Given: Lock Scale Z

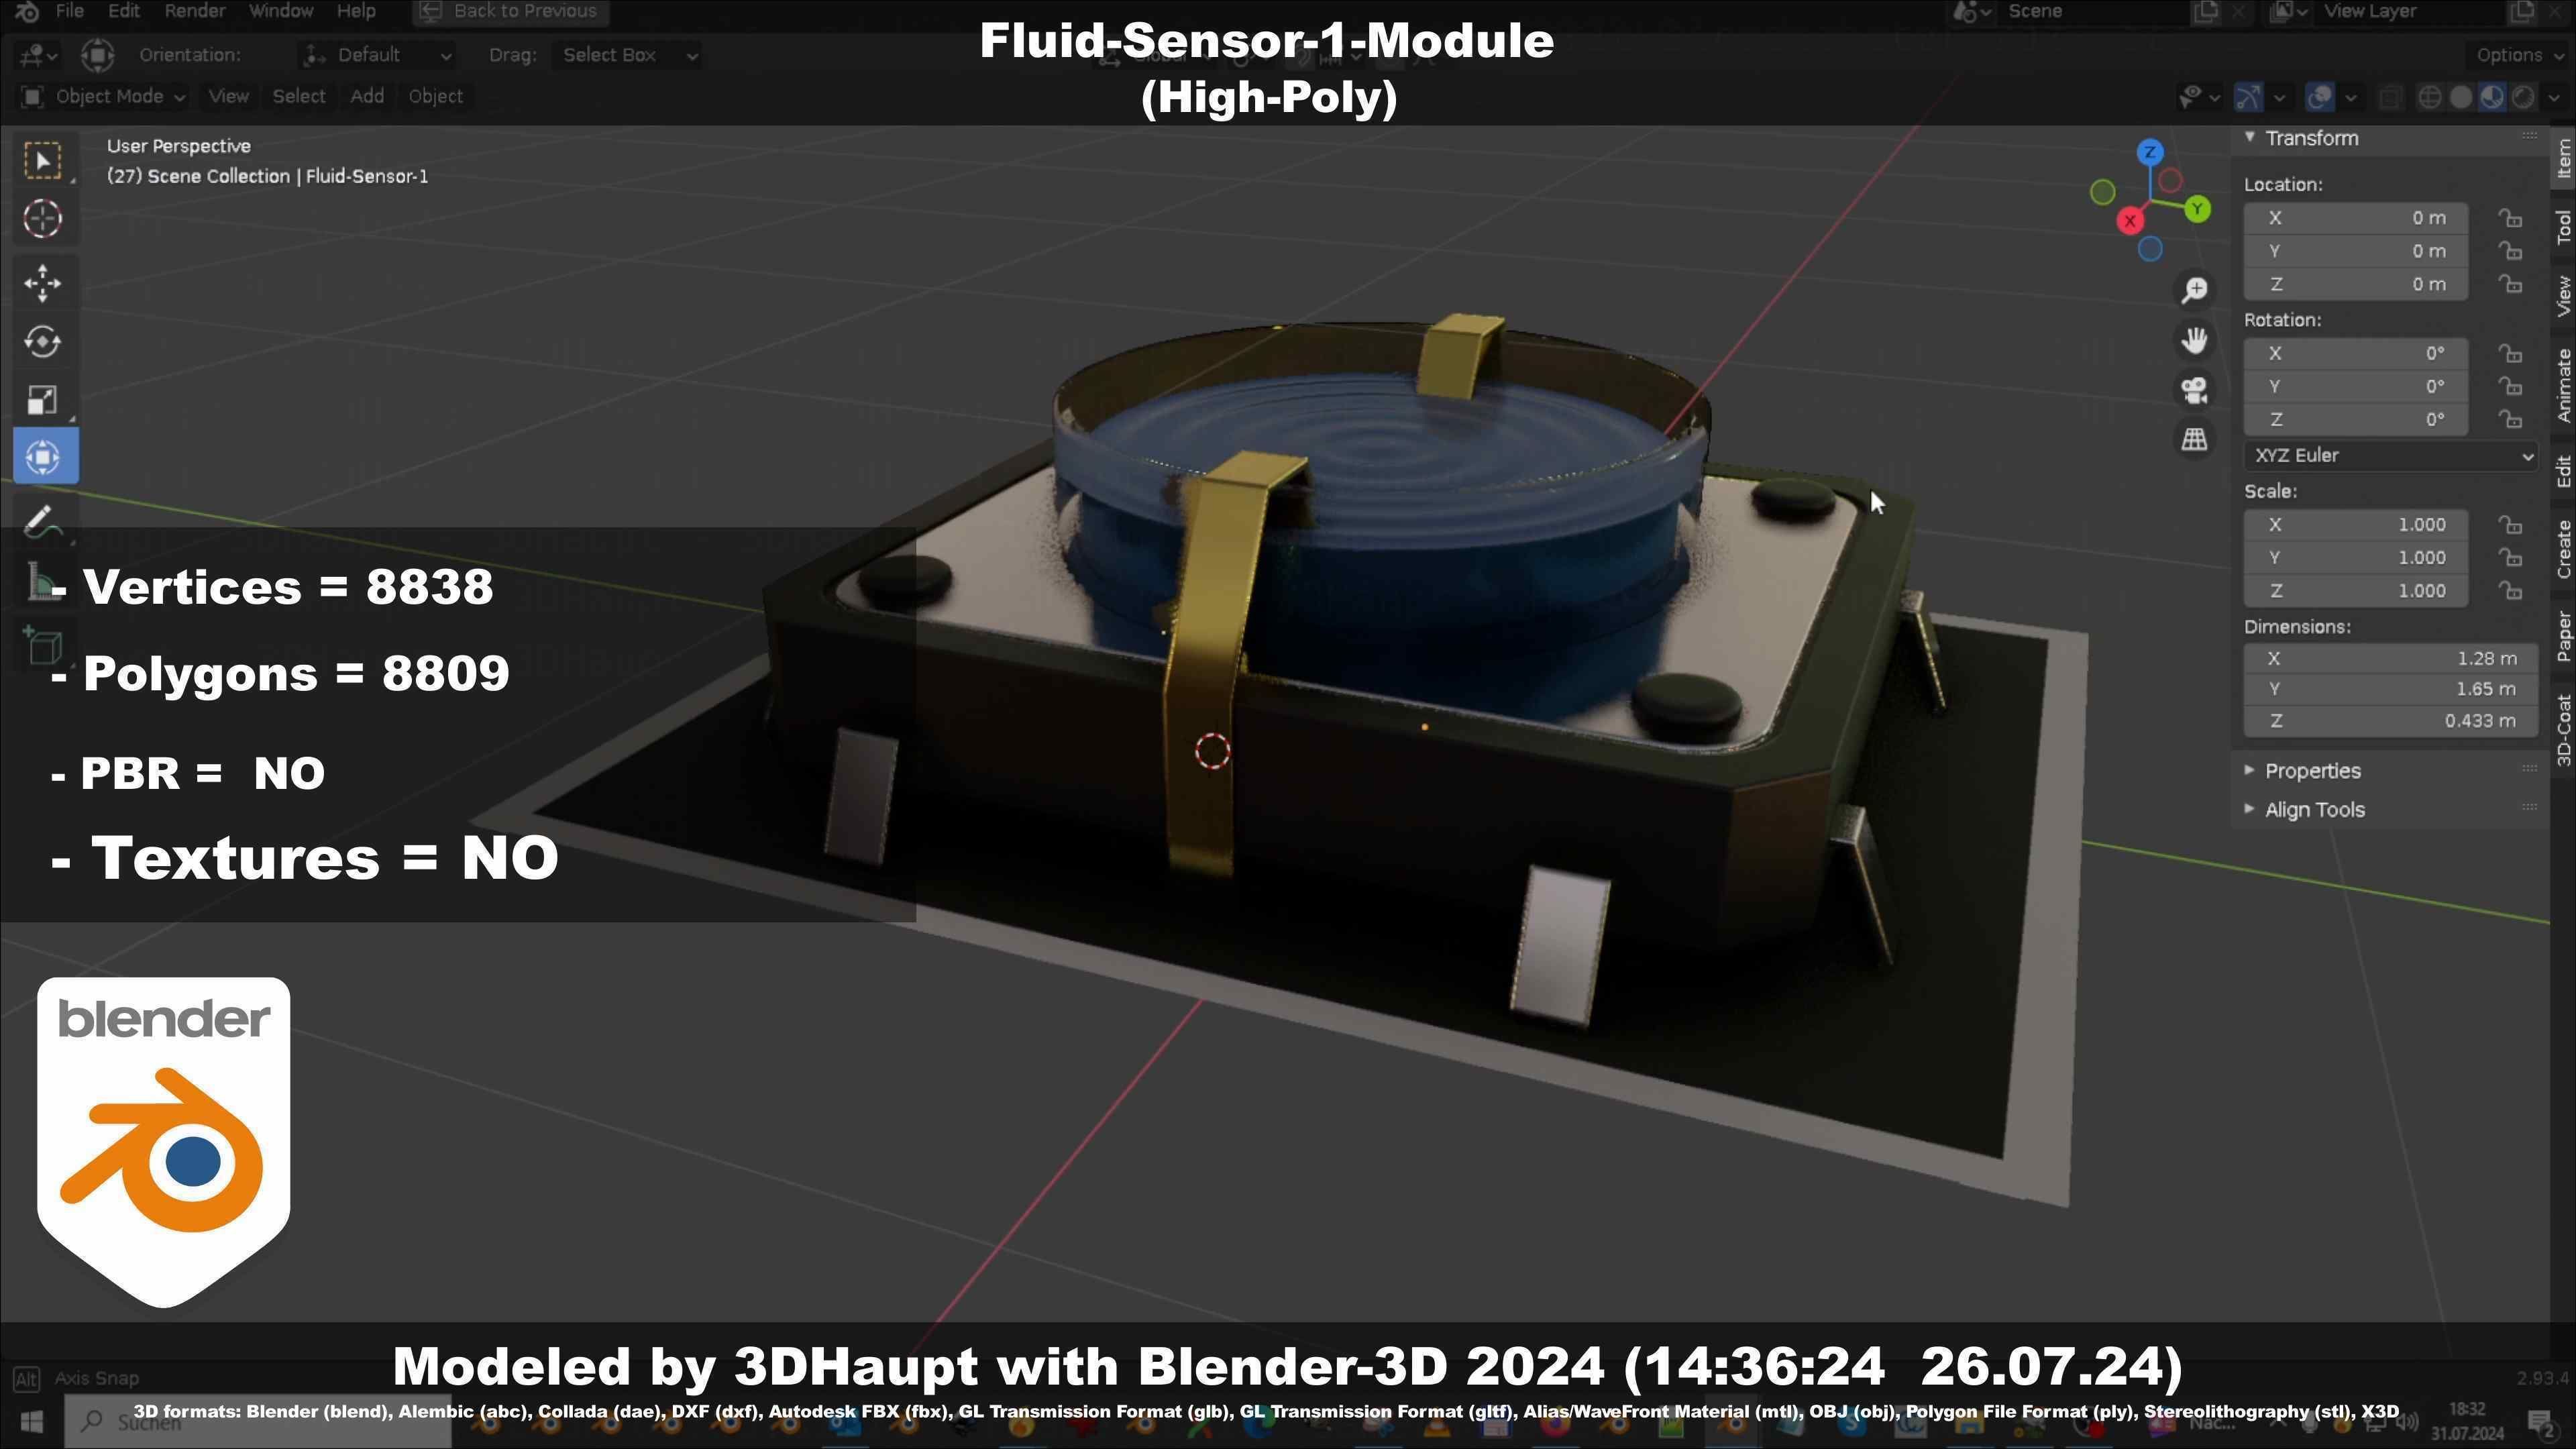Looking at the screenshot, I should (x=2511, y=591).
